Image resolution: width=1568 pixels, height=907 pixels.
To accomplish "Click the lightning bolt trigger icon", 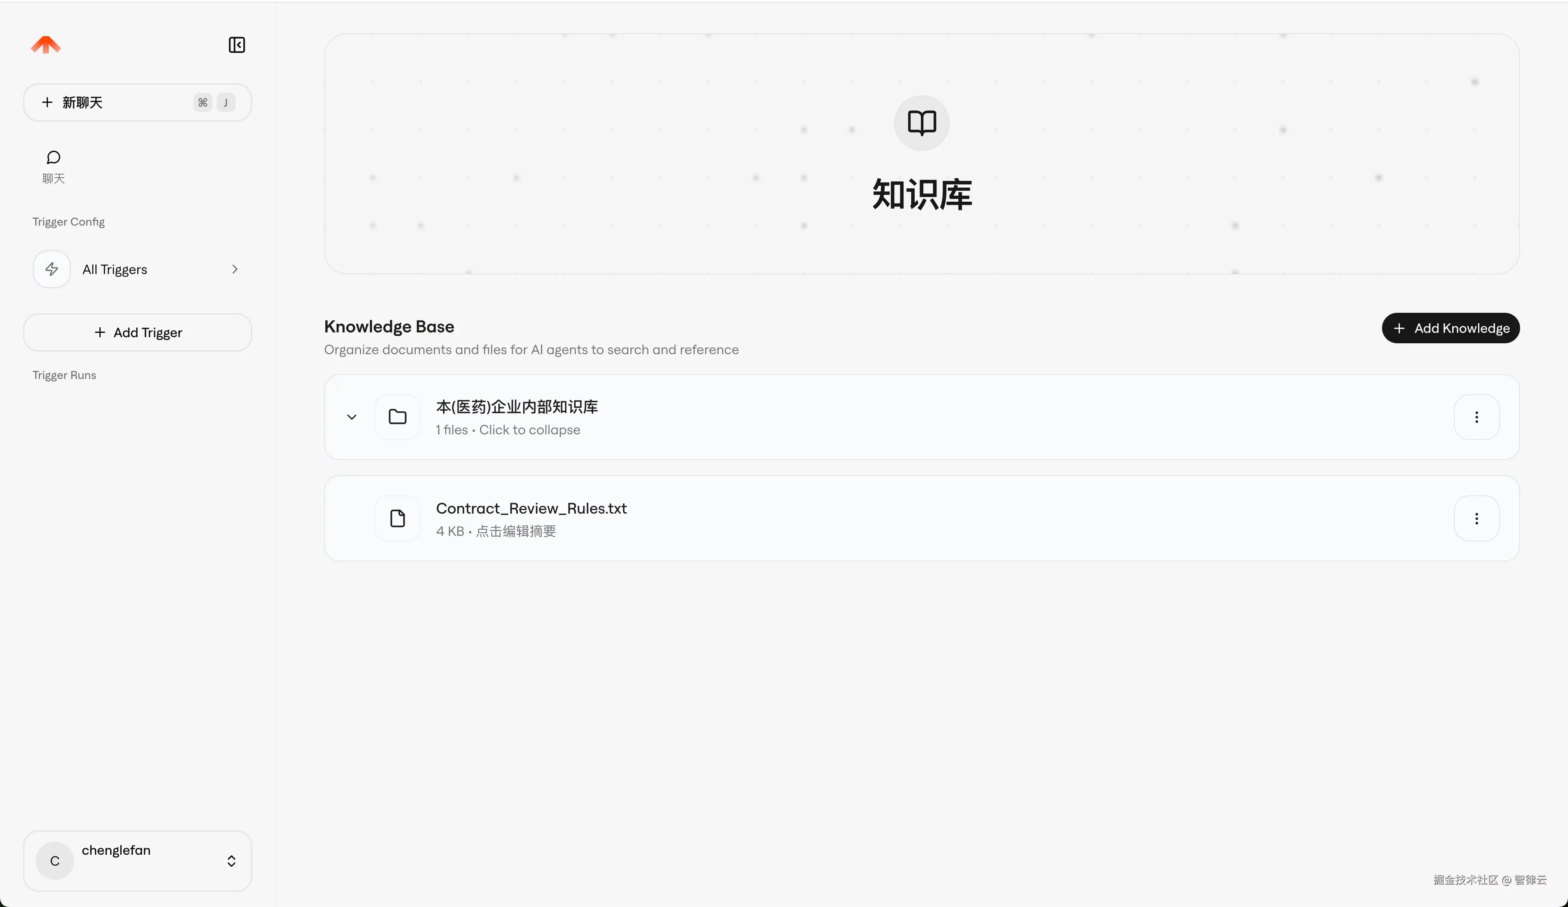I will tap(52, 269).
